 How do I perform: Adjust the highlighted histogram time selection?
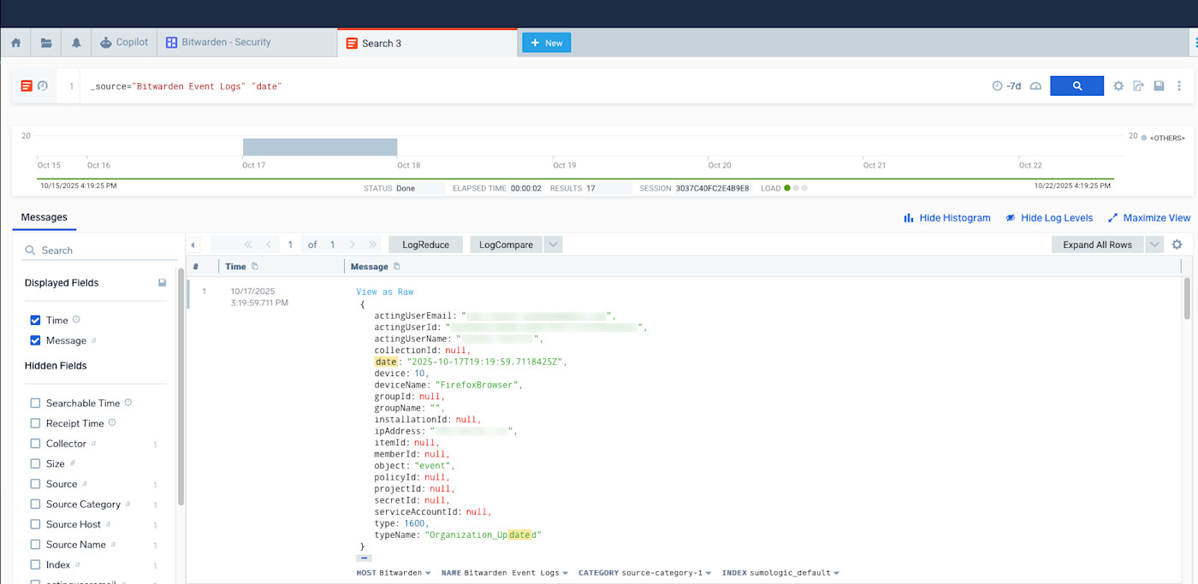tap(320, 146)
